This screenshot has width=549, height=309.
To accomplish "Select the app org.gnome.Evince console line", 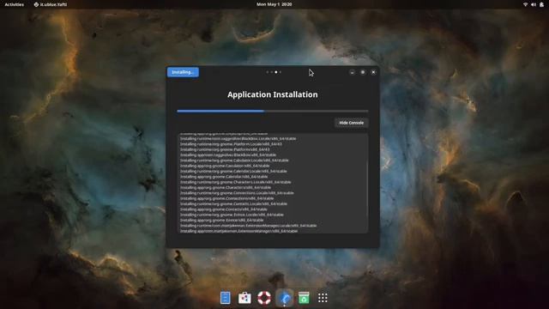I will (x=222, y=220).
